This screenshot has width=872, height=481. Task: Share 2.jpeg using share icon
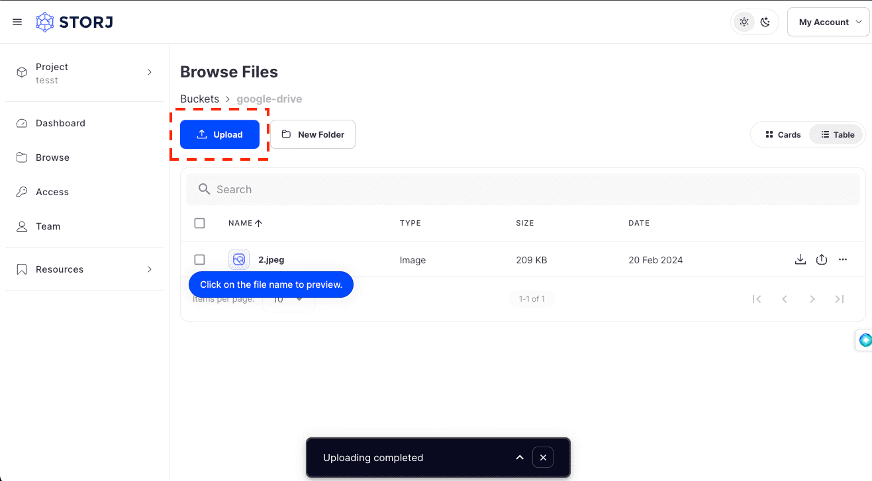click(x=822, y=259)
